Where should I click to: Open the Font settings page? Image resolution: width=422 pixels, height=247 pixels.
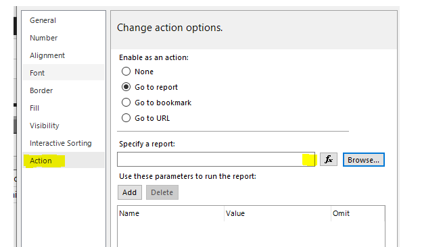click(x=64, y=73)
